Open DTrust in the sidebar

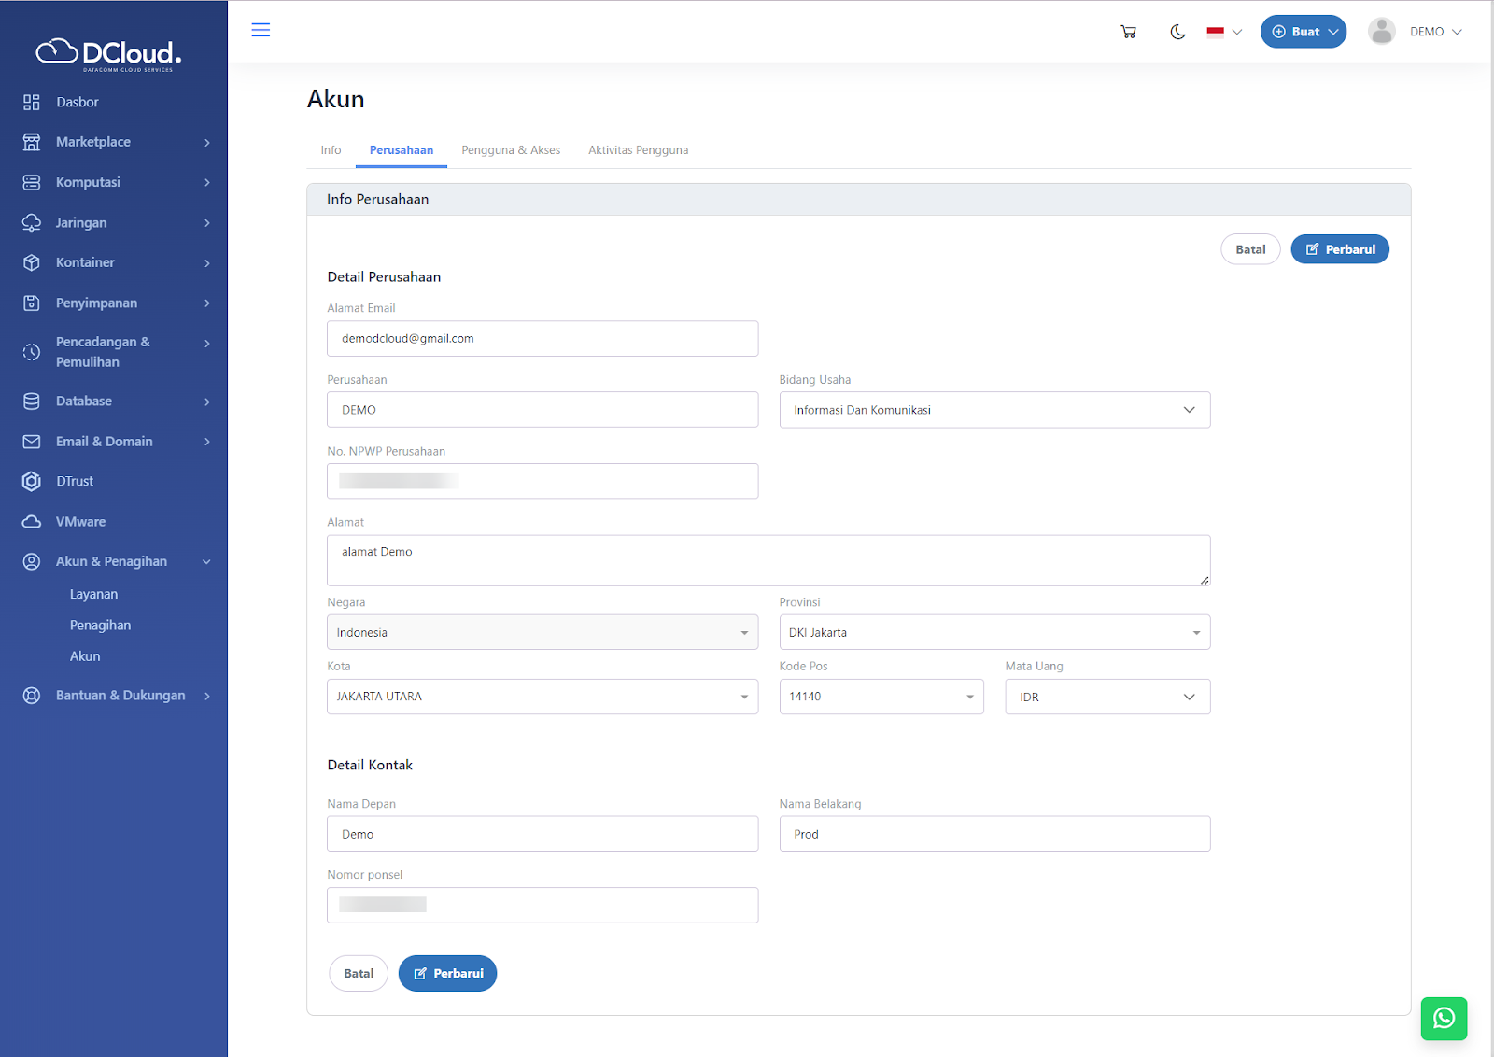[75, 481]
